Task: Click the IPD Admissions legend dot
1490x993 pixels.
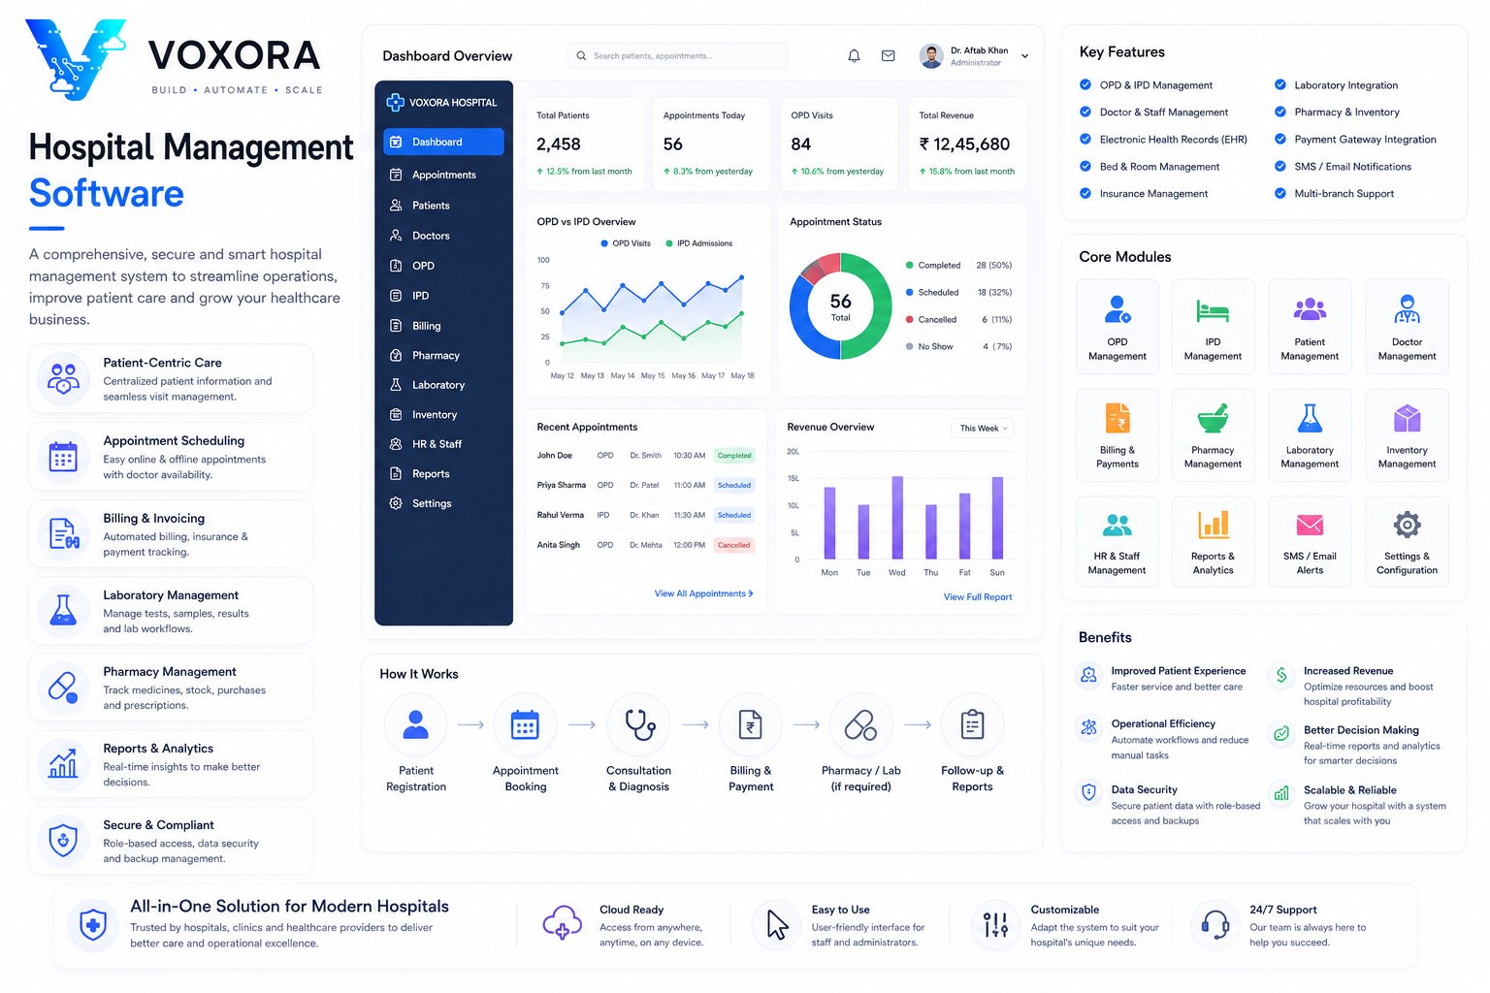Action: [x=669, y=243]
